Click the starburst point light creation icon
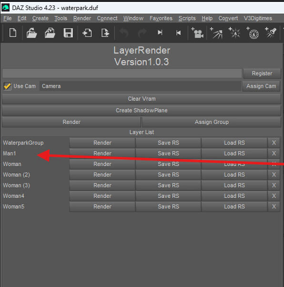The height and width of the screenshot is (287, 284). [x=234, y=33]
